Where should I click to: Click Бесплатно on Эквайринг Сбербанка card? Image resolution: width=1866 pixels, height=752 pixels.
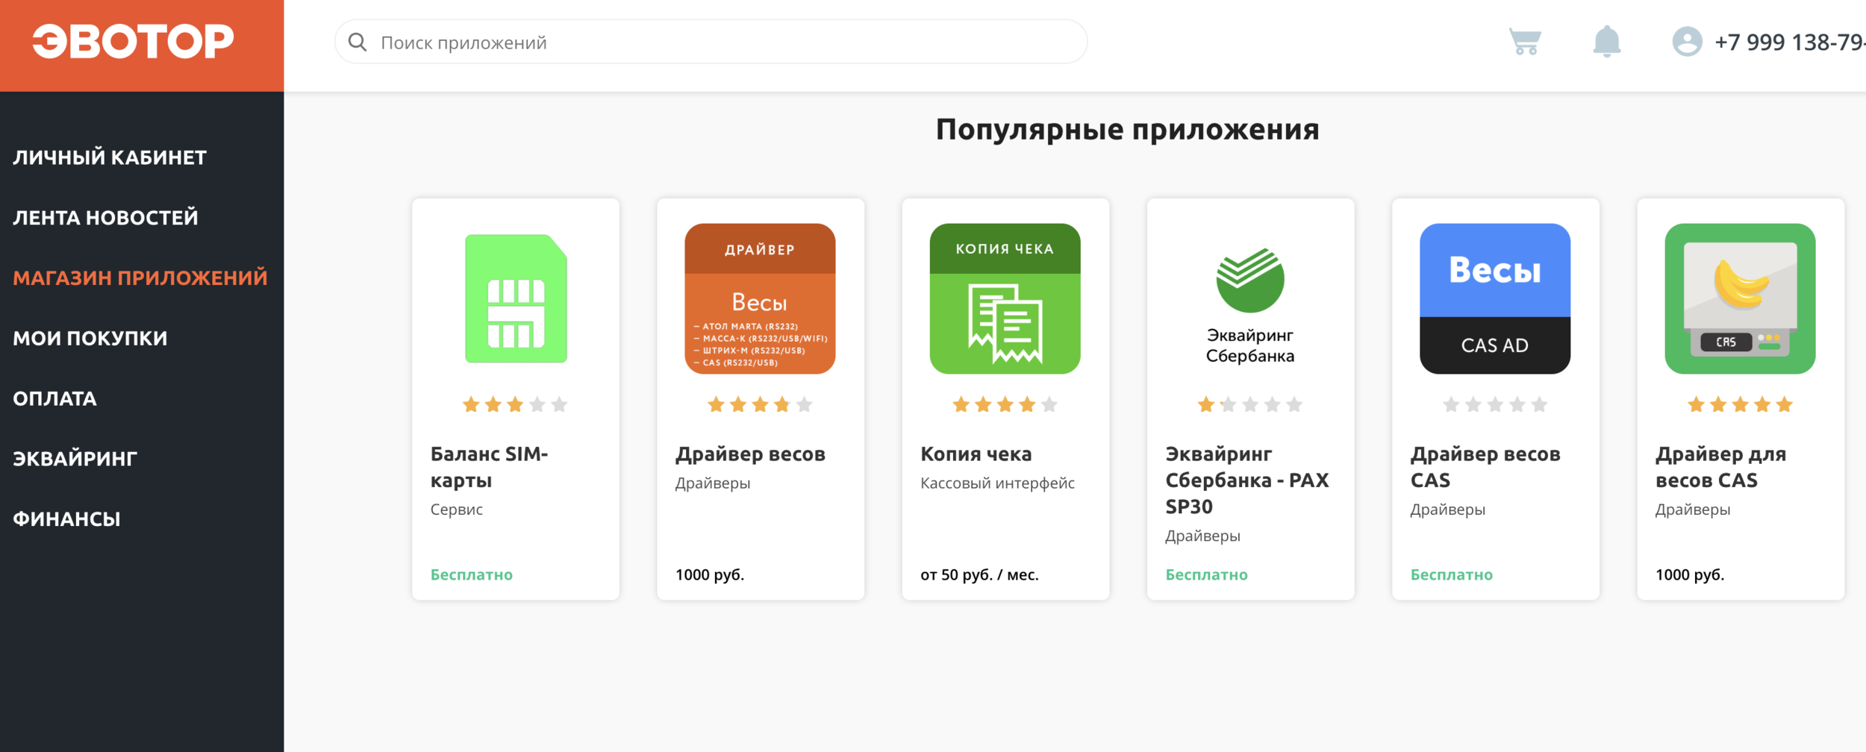coord(1206,575)
